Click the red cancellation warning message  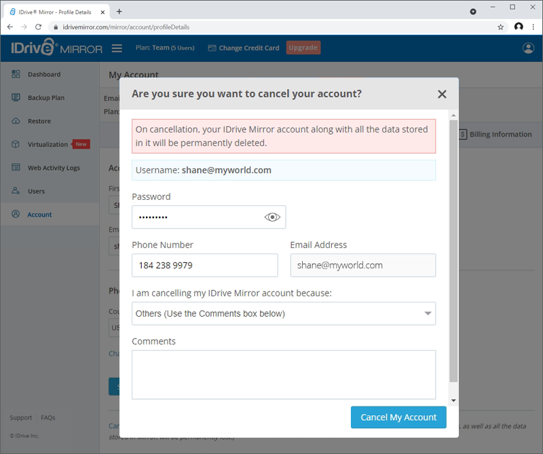(x=284, y=137)
